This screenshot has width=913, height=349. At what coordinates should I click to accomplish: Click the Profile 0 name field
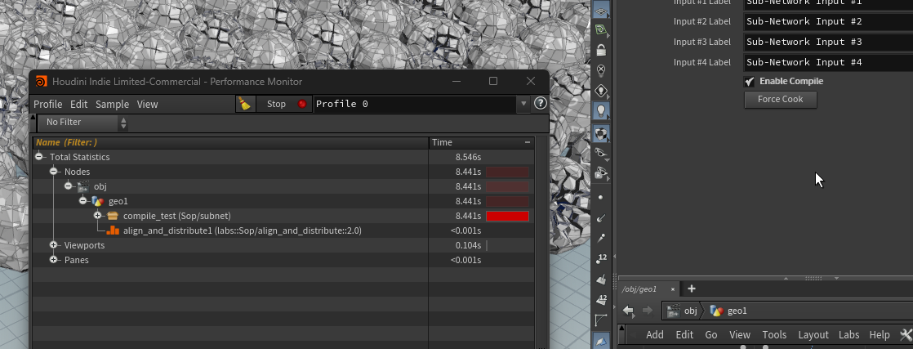[x=415, y=104]
